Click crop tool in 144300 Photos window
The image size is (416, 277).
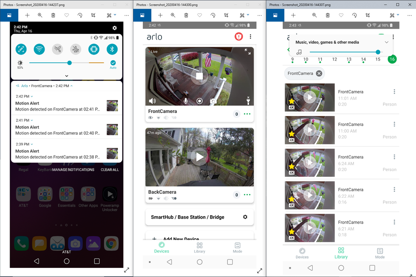pos(226,15)
